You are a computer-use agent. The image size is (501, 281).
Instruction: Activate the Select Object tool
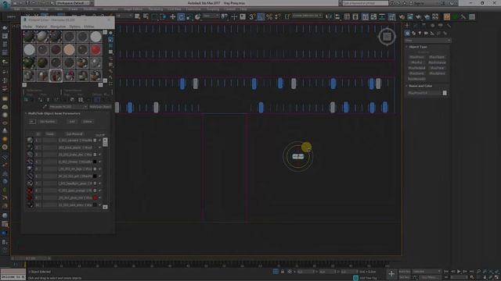137,16
